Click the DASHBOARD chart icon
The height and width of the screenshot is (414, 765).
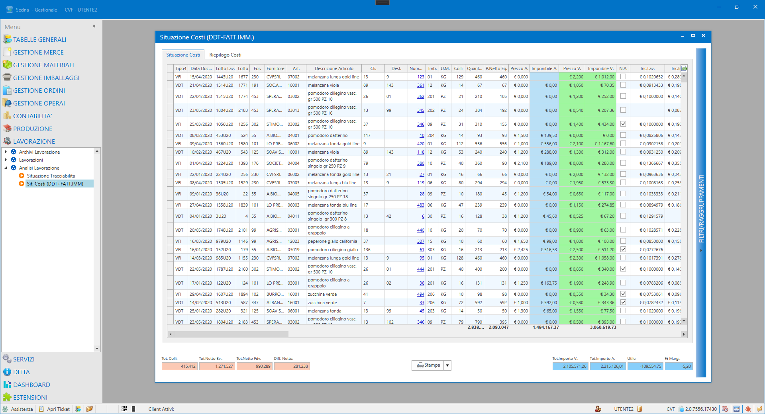[x=7, y=384]
